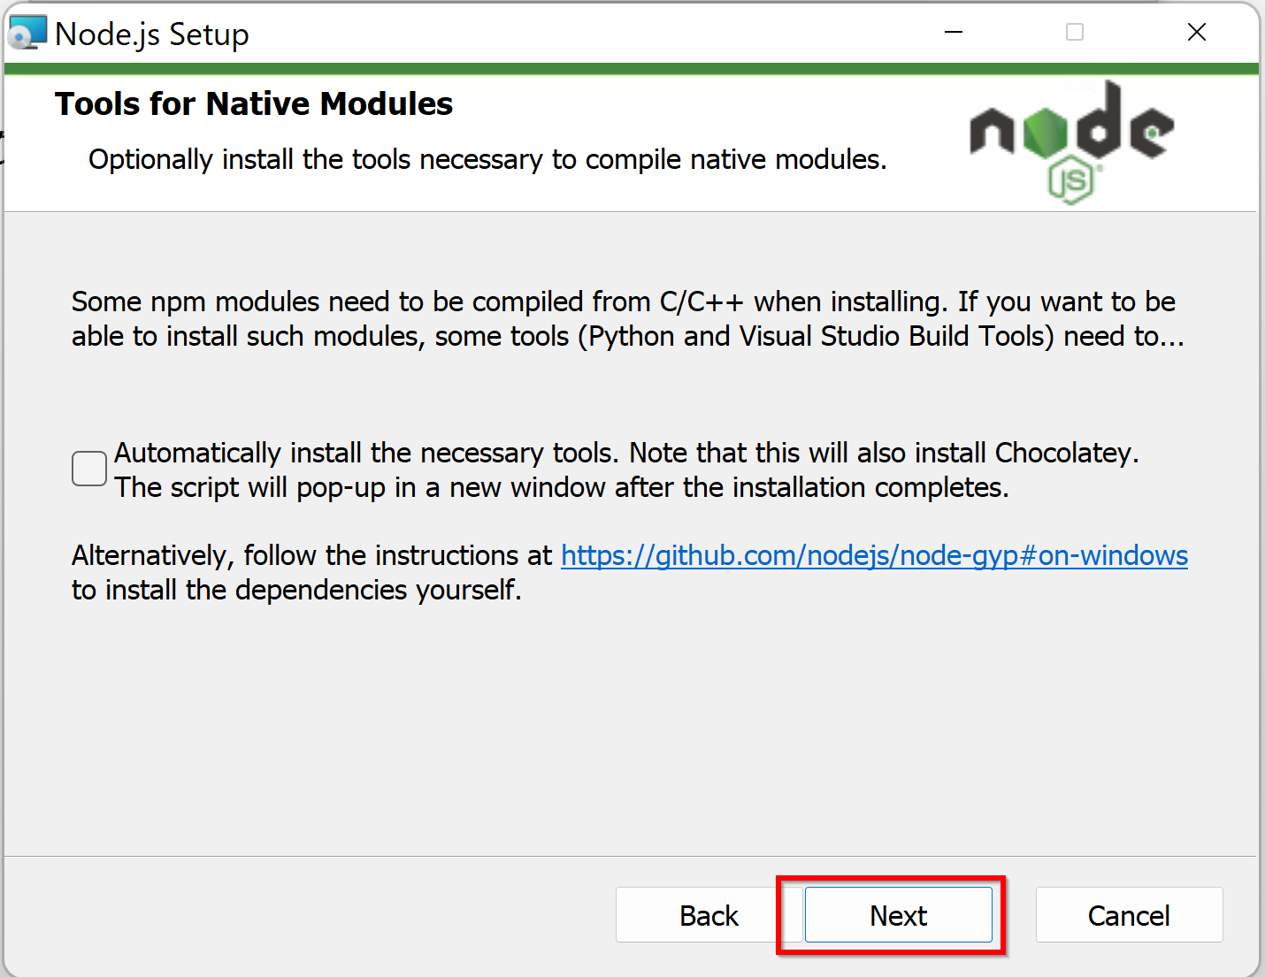The height and width of the screenshot is (977, 1265).
Task: Go Back to the previous setup step
Action: click(709, 915)
